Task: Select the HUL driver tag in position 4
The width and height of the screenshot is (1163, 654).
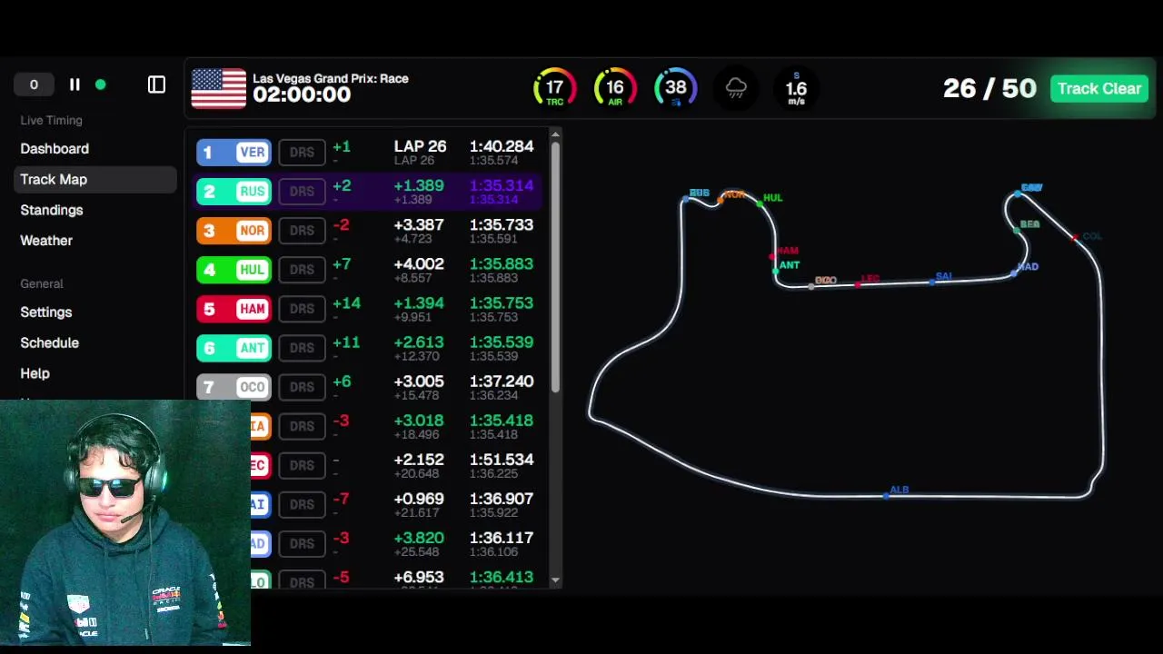Action: [x=234, y=270]
